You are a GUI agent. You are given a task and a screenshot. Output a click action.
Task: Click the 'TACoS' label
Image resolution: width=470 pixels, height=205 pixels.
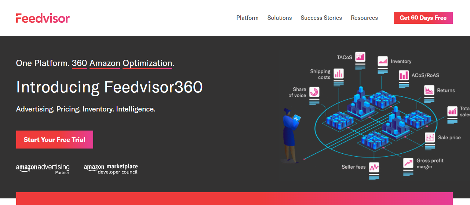(345, 57)
